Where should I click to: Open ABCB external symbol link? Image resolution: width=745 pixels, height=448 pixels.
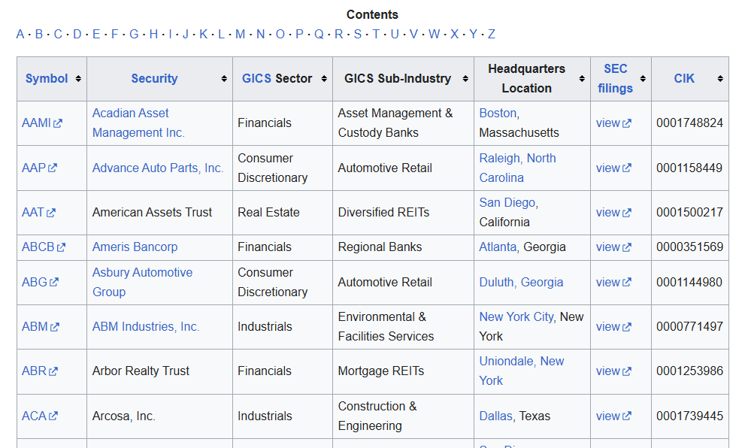coord(44,247)
